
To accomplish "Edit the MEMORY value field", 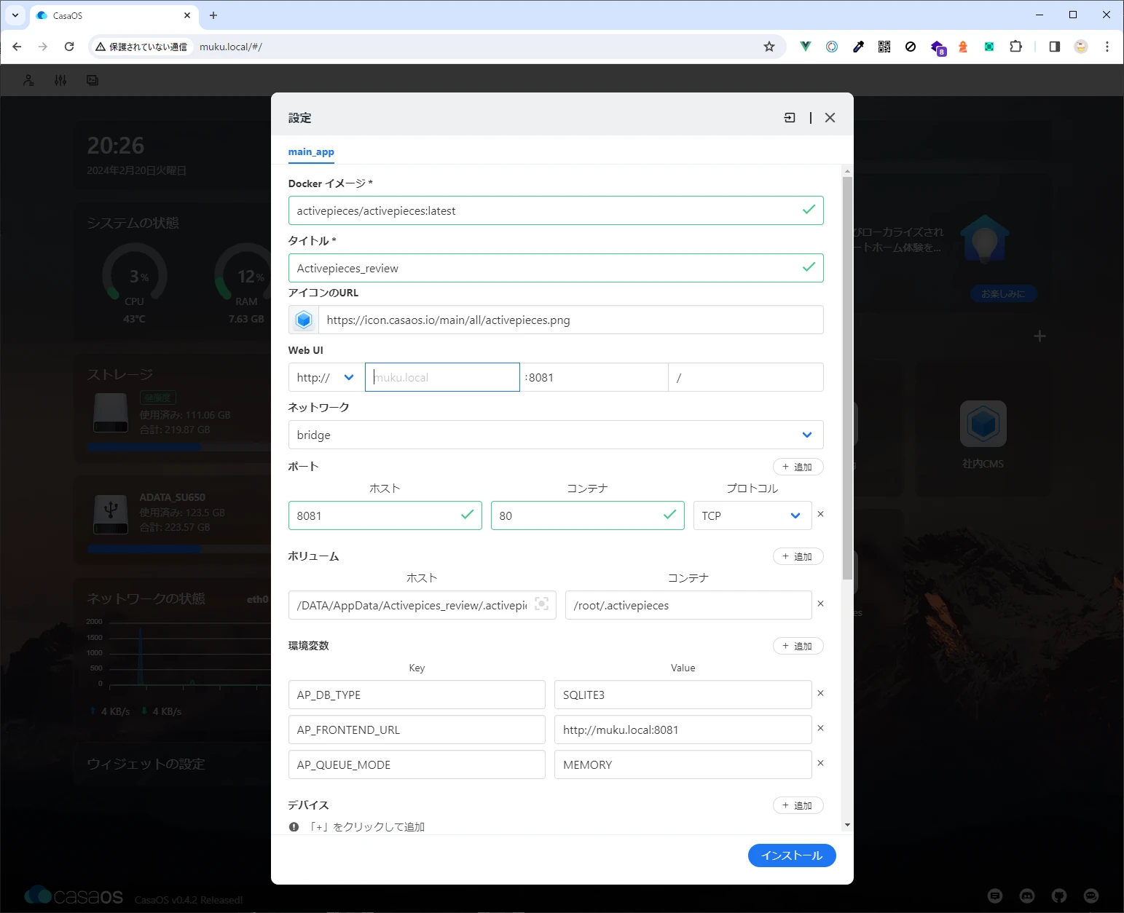I will click(683, 764).
